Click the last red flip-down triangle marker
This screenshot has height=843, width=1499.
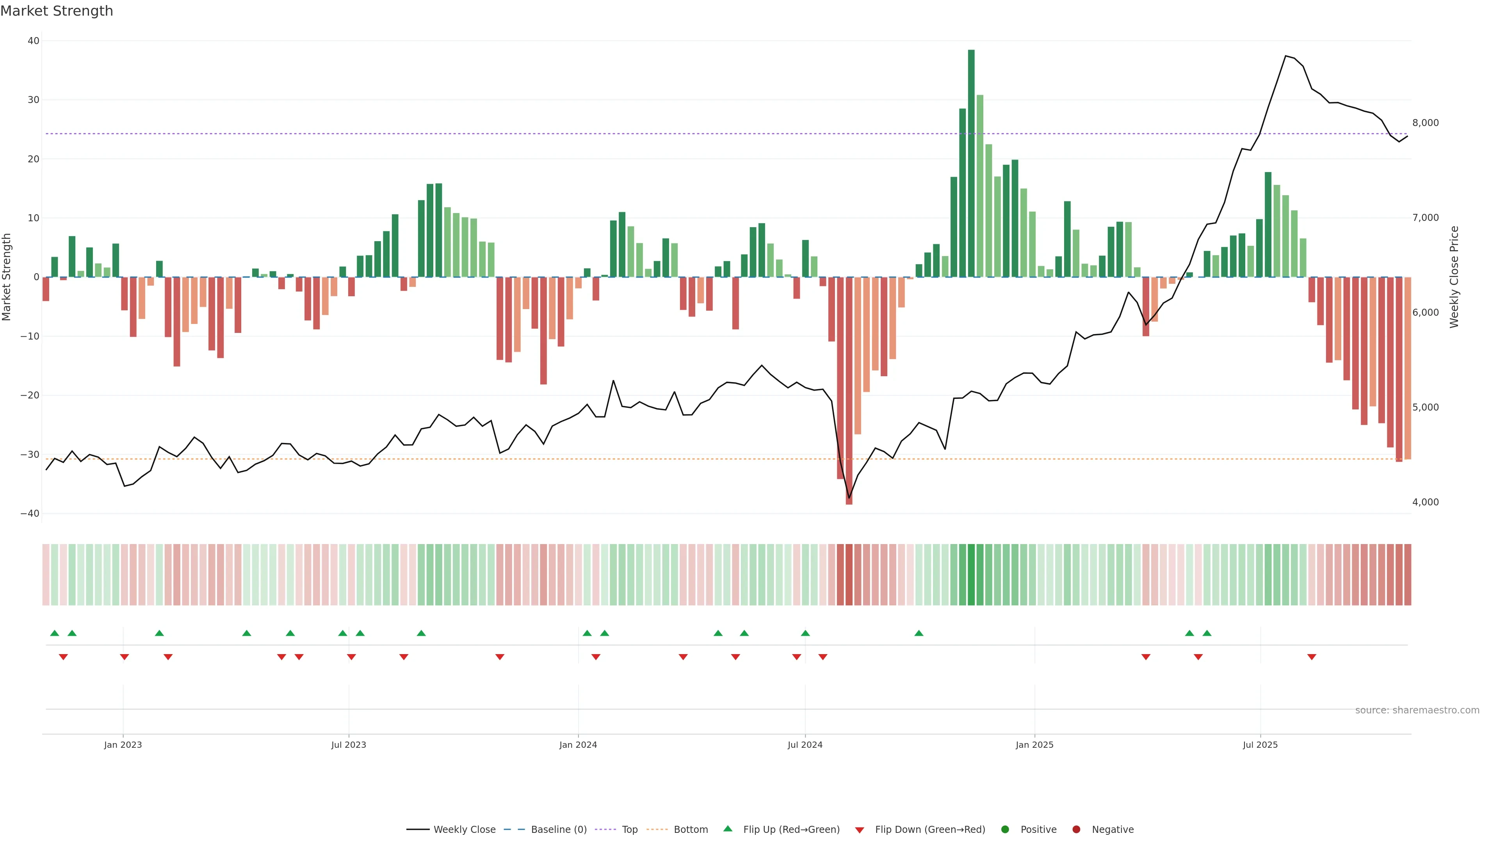(1312, 657)
